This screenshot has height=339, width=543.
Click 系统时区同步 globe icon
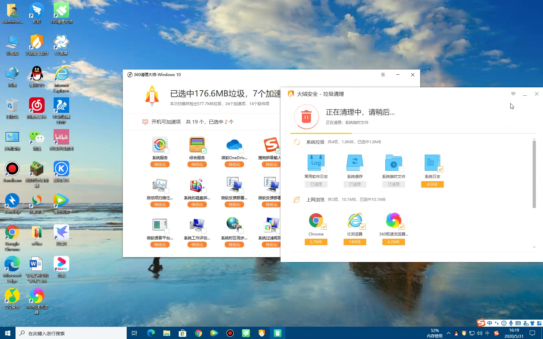coord(234,225)
